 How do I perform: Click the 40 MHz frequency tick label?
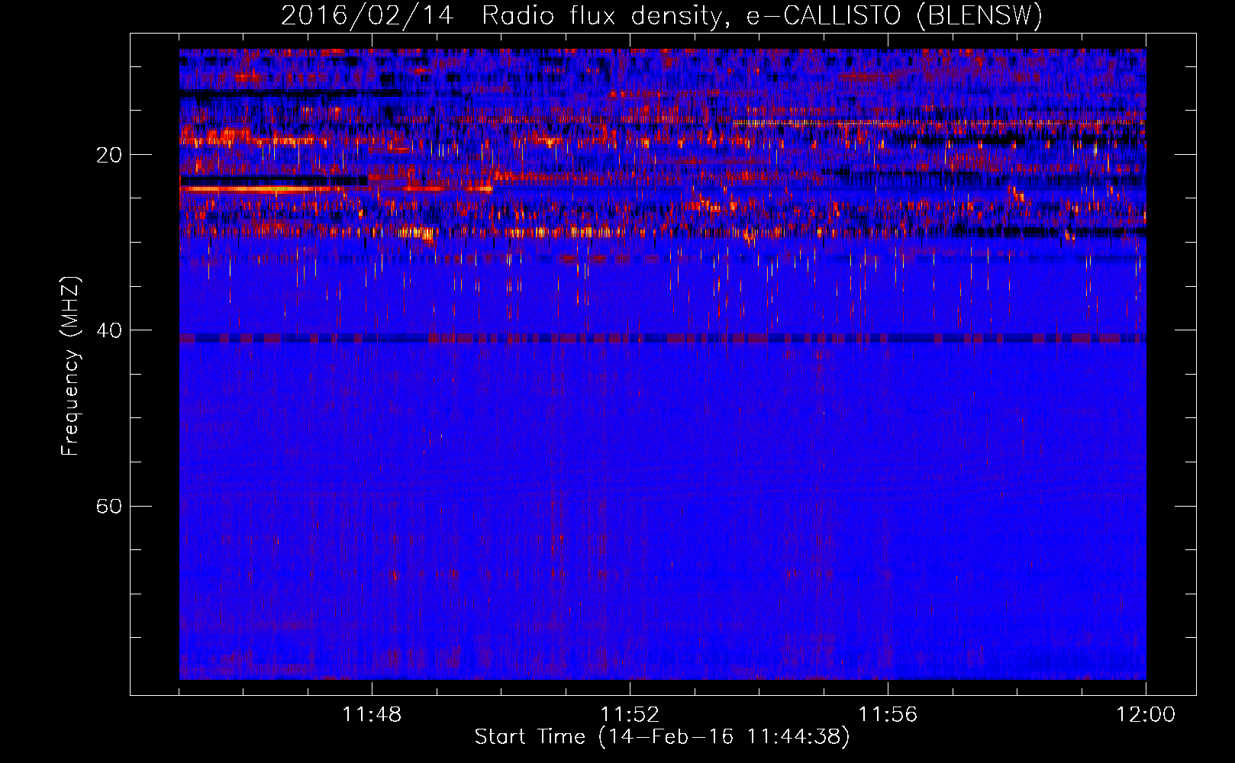click(x=109, y=330)
